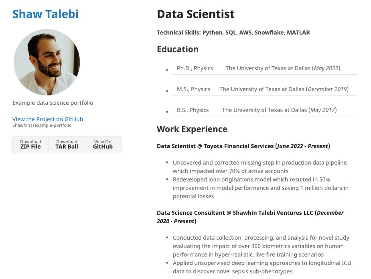371x279 pixels.
Task: Select the loan originations model bullet point
Action: (x=260, y=187)
